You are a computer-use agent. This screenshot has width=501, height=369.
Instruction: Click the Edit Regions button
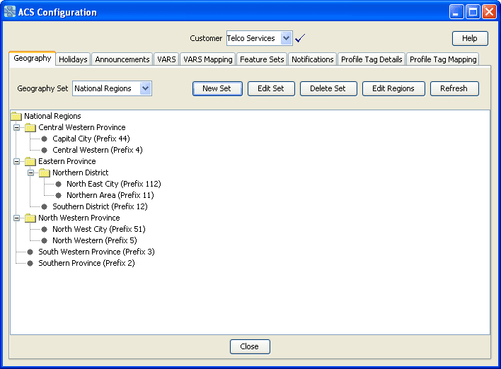(x=393, y=88)
